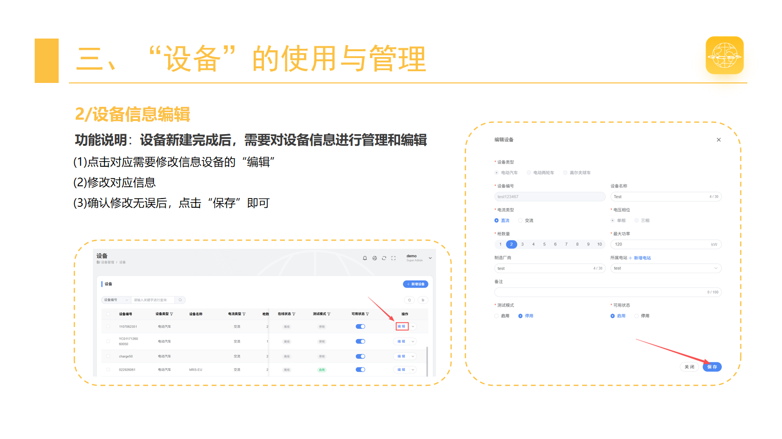Open the 所属电站 test dropdown

666,268
